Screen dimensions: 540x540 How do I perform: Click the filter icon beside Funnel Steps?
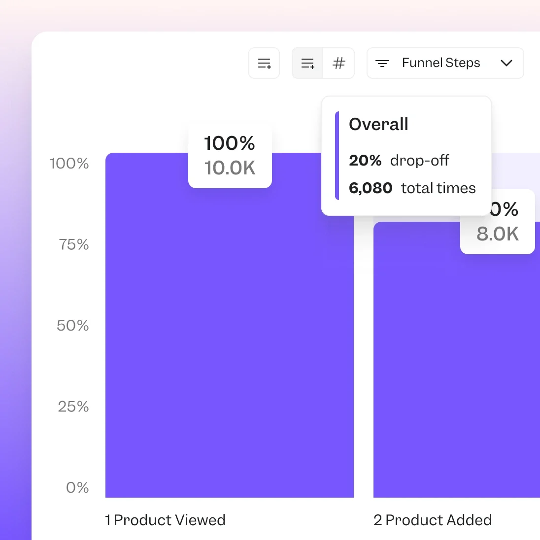click(382, 63)
